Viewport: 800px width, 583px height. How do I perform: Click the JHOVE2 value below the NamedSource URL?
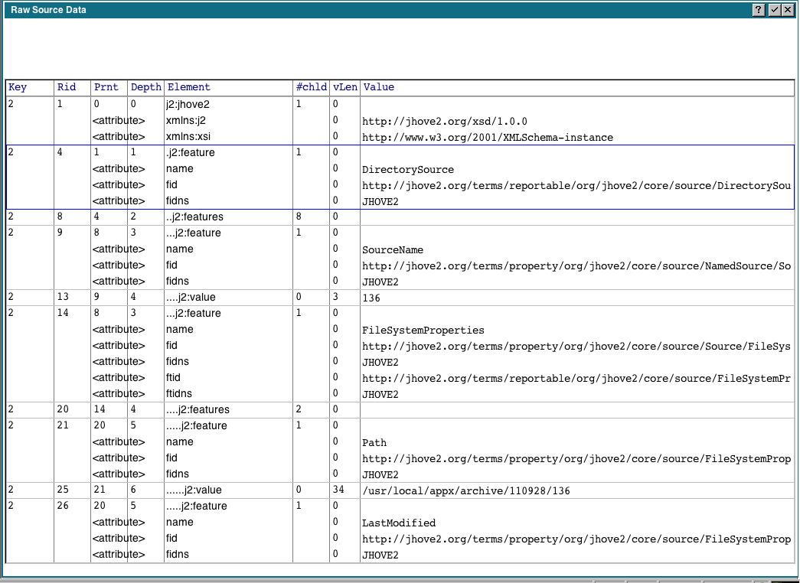[380, 282]
